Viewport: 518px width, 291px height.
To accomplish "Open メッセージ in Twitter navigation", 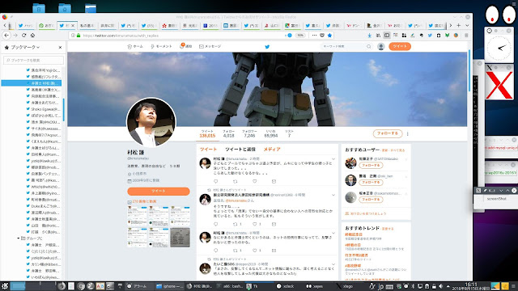I will [210, 47].
